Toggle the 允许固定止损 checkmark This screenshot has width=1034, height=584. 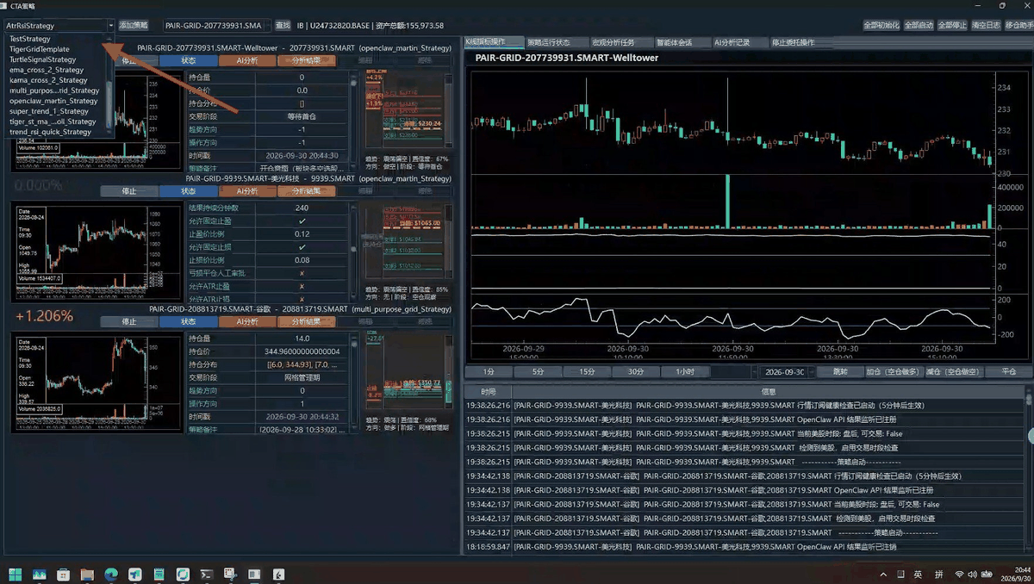(302, 247)
